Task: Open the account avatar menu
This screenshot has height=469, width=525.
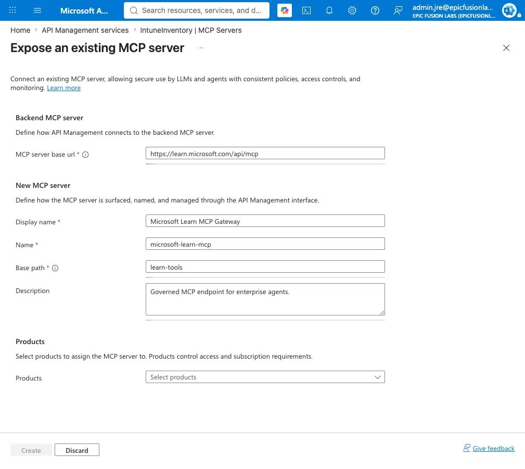Action: point(509,10)
